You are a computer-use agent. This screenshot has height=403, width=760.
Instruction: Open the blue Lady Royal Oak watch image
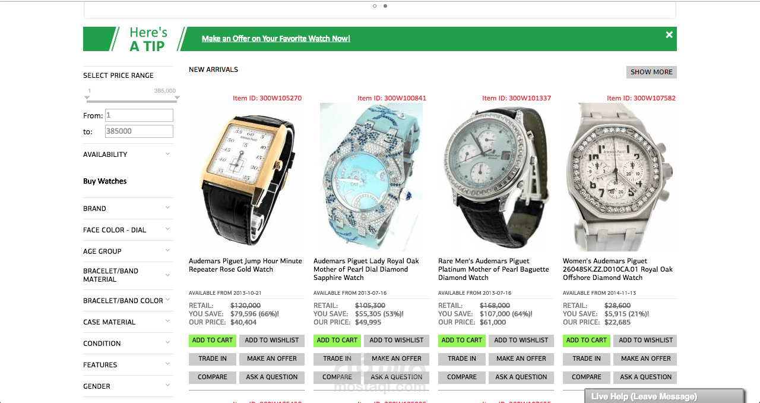[x=371, y=177]
